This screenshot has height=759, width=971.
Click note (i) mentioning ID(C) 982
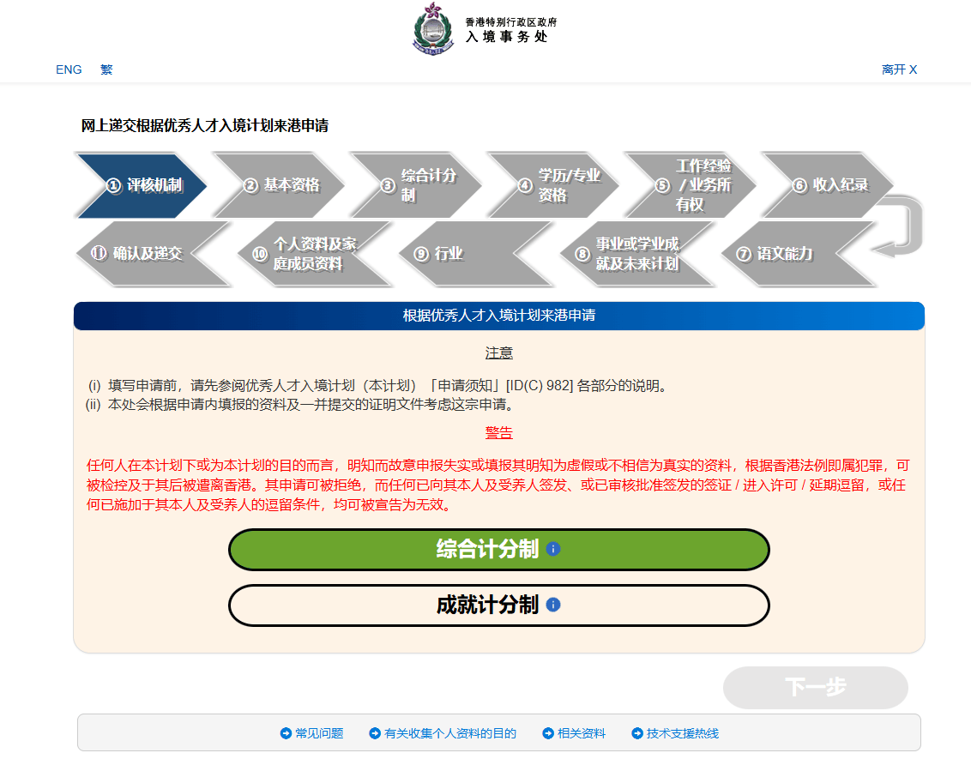click(379, 386)
